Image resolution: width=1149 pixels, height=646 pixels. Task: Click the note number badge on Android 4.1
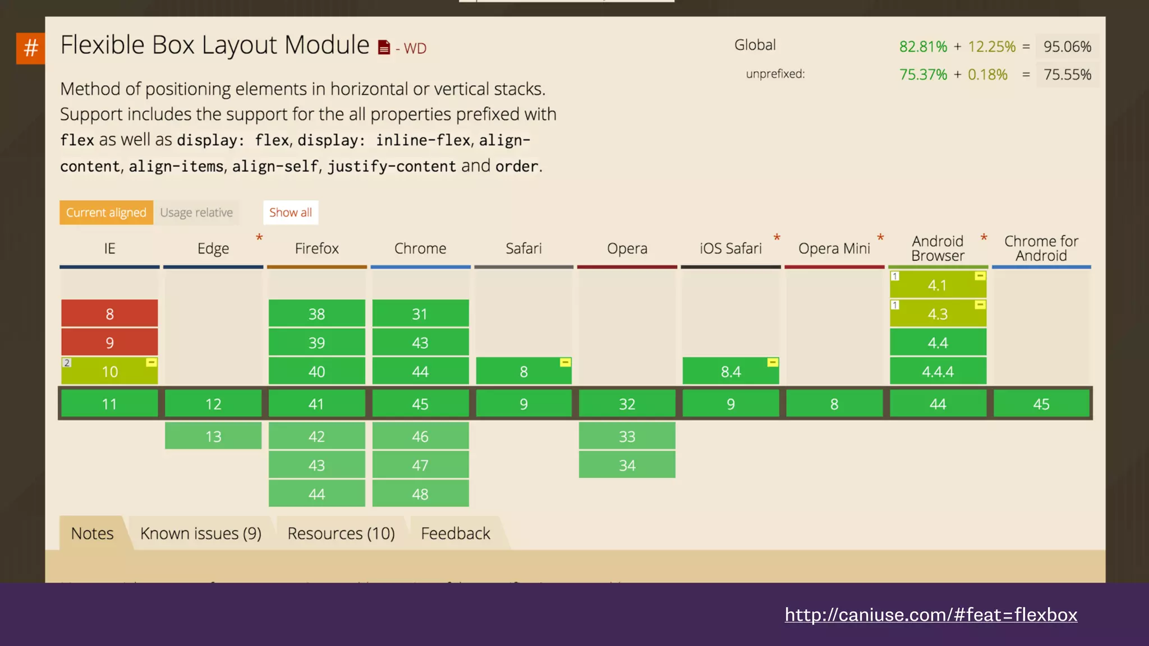point(895,276)
